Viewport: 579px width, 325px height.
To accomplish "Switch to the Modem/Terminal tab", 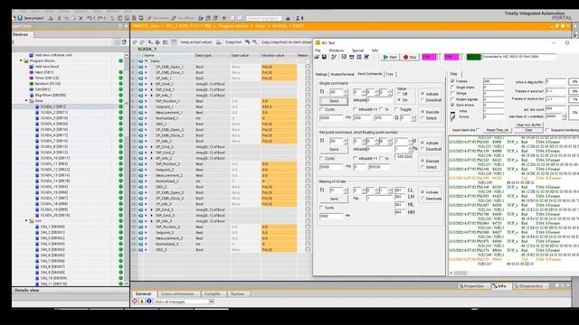I will point(342,74).
